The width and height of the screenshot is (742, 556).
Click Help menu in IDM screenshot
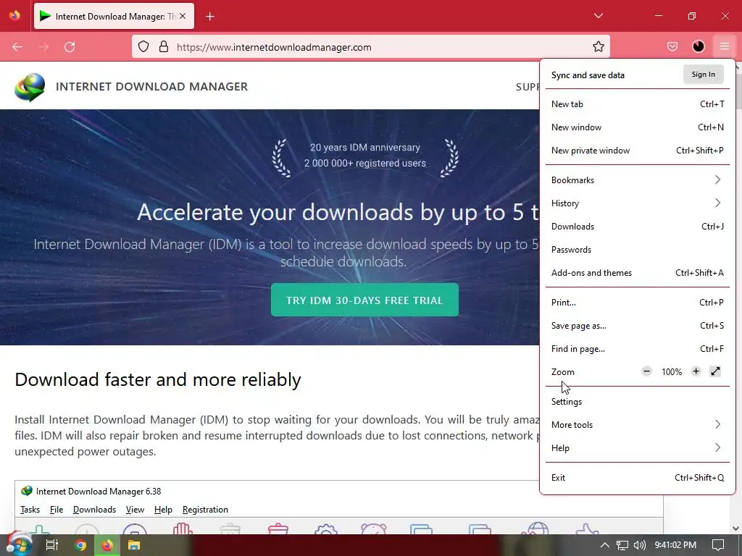[163, 510]
